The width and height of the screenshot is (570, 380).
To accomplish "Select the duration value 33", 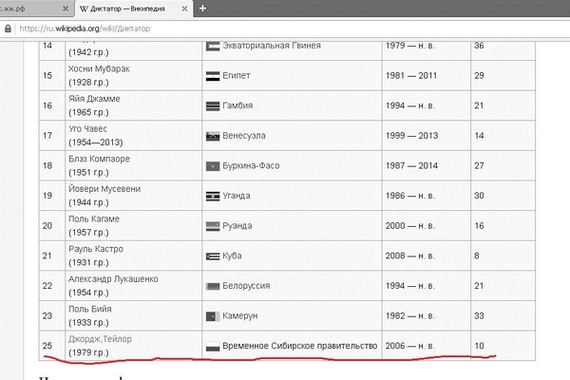I will [479, 315].
